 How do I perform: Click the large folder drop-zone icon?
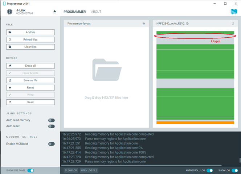pyautogui.click(x=107, y=70)
